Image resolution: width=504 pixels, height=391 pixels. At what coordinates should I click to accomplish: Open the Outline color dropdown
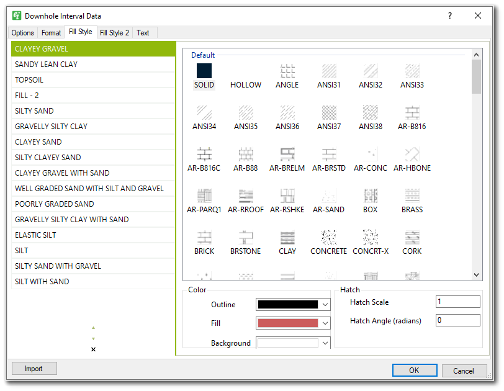click(324, 304)
